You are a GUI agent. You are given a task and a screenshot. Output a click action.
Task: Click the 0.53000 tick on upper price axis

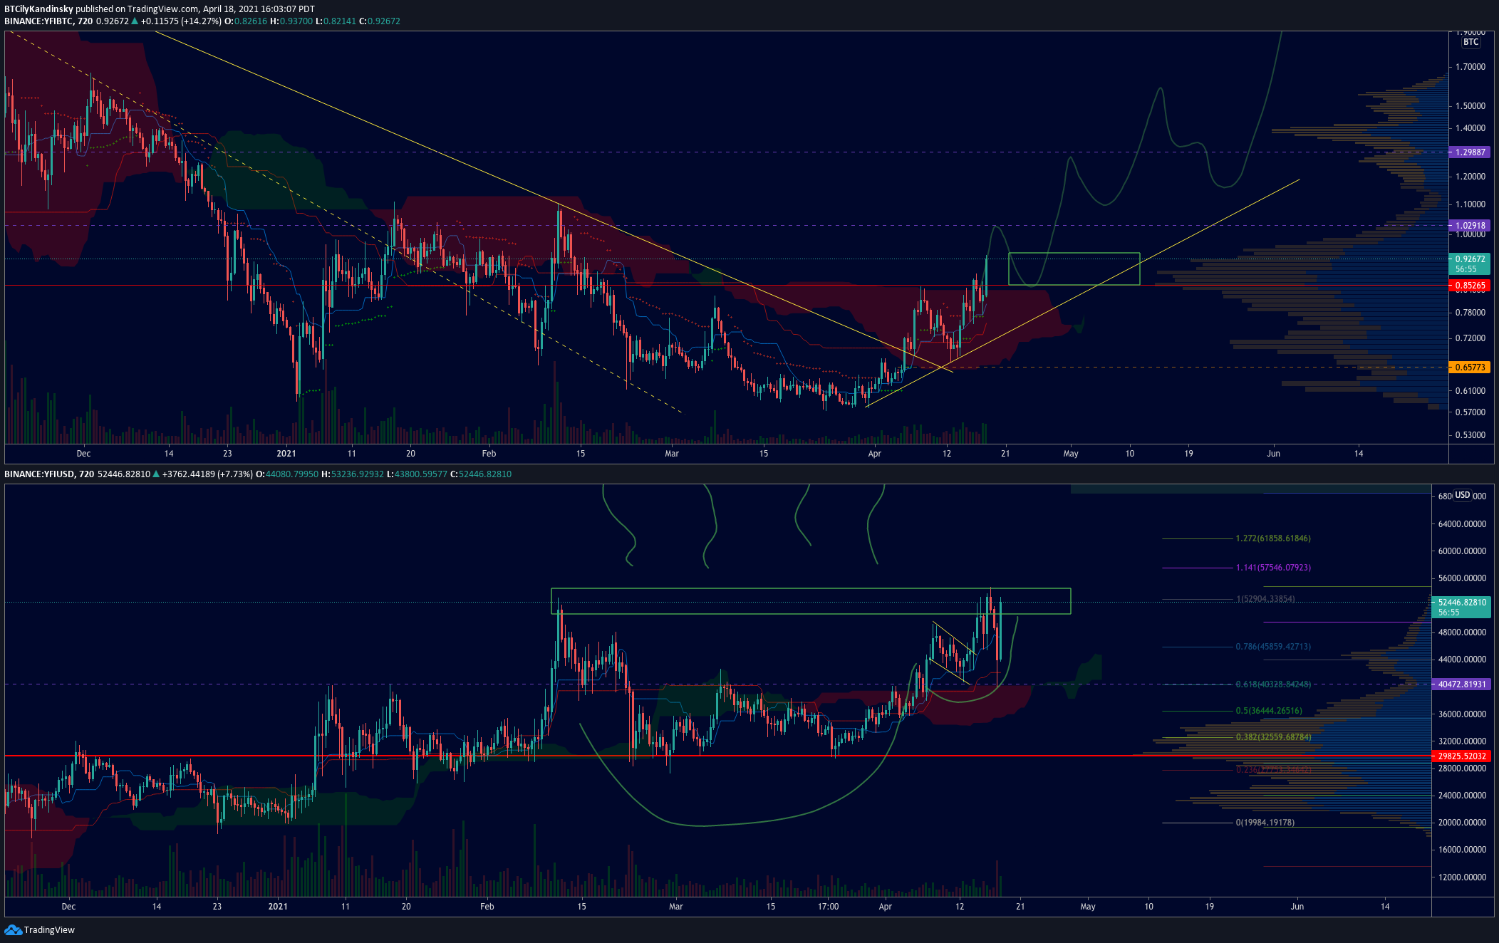1471,435
